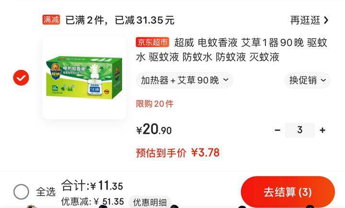Expand the 换促销 promotion dropdown

(x=307, y=80)
